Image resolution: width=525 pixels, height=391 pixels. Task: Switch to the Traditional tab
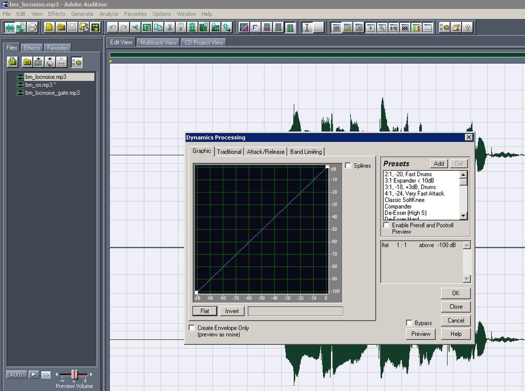click(x=229, y=152)
